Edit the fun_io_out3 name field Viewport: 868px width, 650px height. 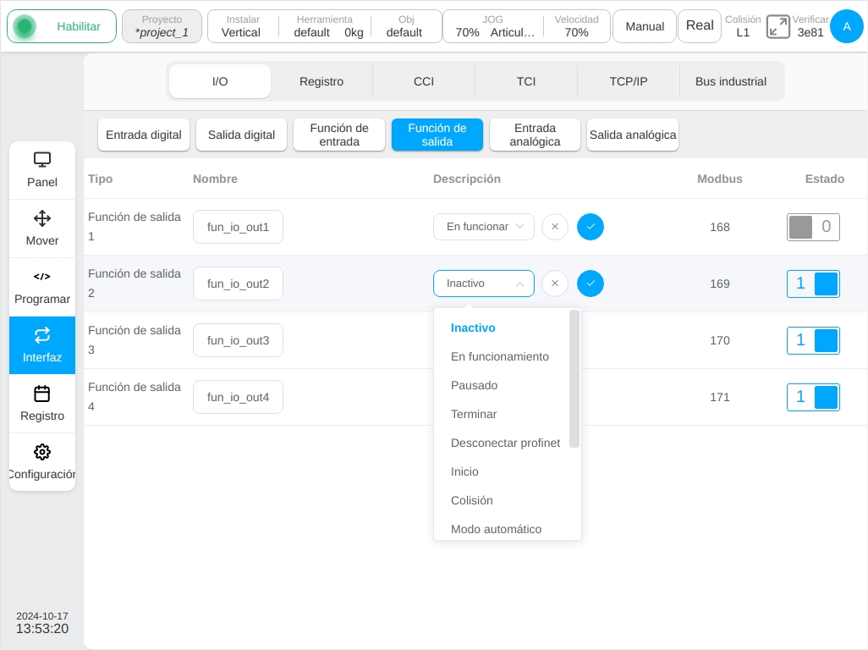click(238, 340)
